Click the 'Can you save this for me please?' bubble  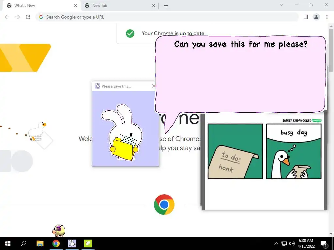click(x=241, y=74)
